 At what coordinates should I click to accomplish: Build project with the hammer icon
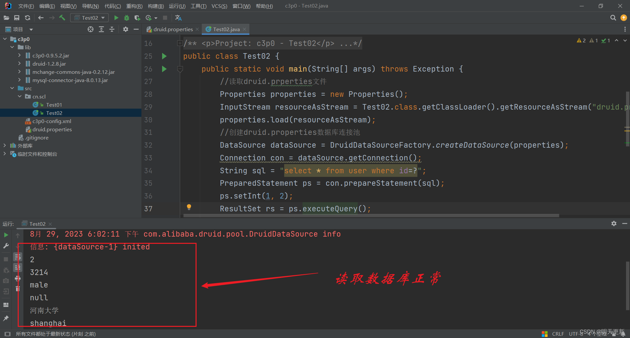62,18
